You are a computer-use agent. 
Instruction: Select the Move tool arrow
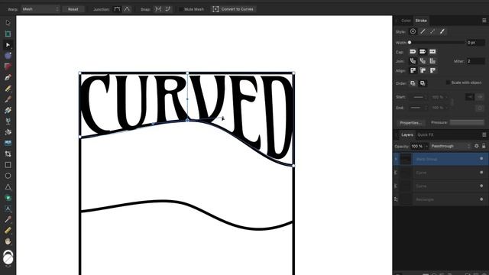pos(8,23)
